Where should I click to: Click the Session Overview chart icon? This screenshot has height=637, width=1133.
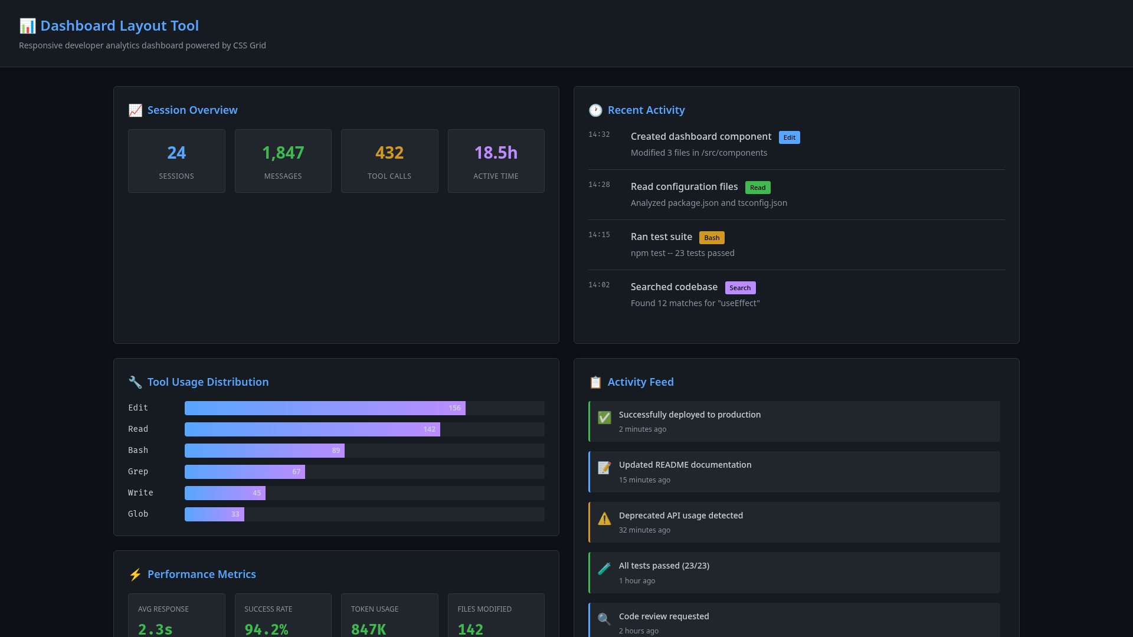135,110
